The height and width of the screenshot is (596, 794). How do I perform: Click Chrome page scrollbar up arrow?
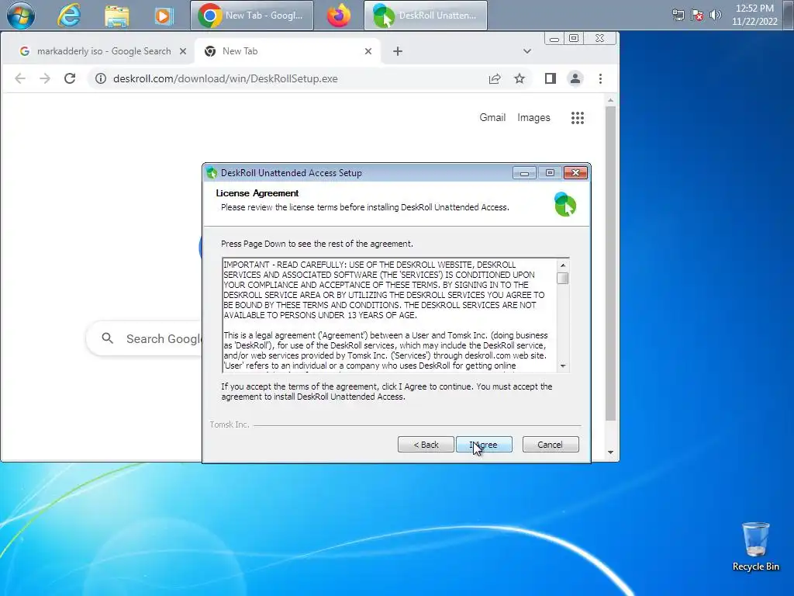(x=610, y=100)
